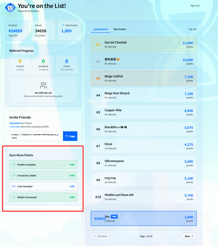Click the Top 100 filter label
Image resolution: width=218 pixels, height=247 pixels.
pyautogui.click(x=192, y=29)
